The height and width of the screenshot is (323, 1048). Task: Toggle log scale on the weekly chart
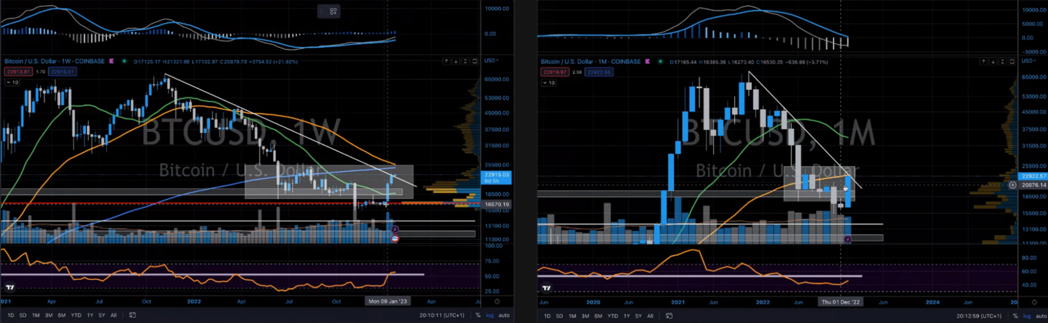489,315
